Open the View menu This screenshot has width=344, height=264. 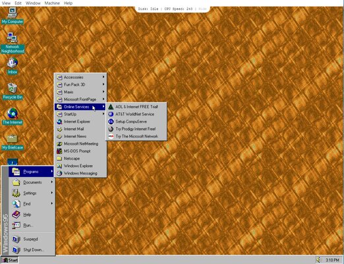(6, 3)
